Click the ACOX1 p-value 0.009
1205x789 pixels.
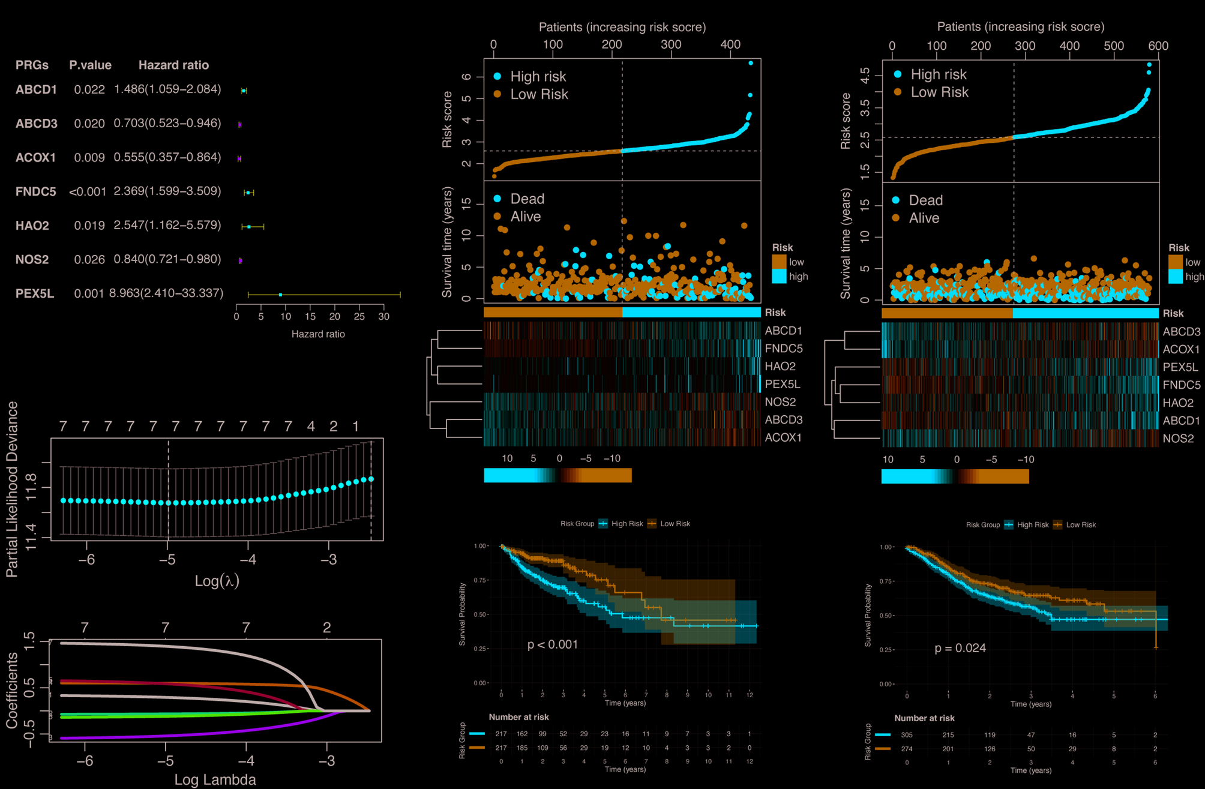tap(89, 157)
